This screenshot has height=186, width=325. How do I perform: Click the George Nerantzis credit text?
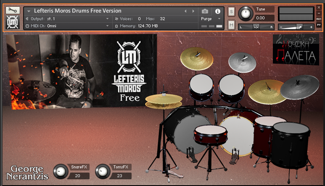coord(27,173)
